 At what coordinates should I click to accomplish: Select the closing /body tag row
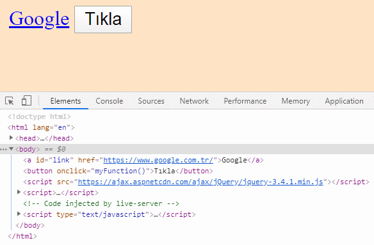(x=30, y=225)
